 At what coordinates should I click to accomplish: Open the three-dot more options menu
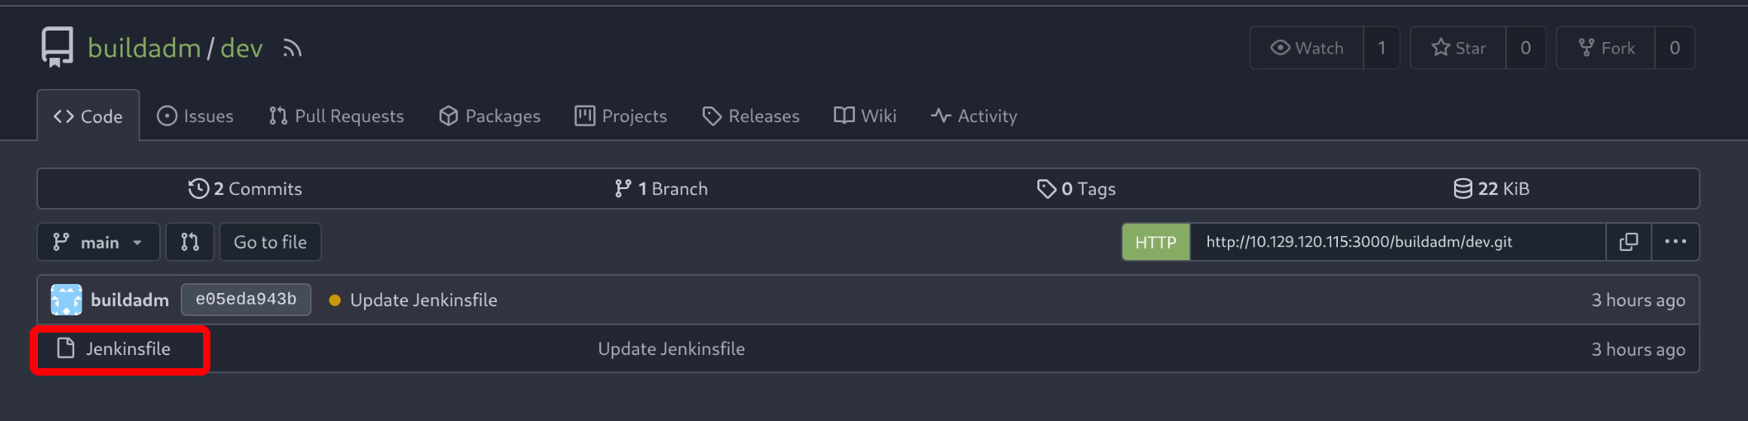point(1675,242)
